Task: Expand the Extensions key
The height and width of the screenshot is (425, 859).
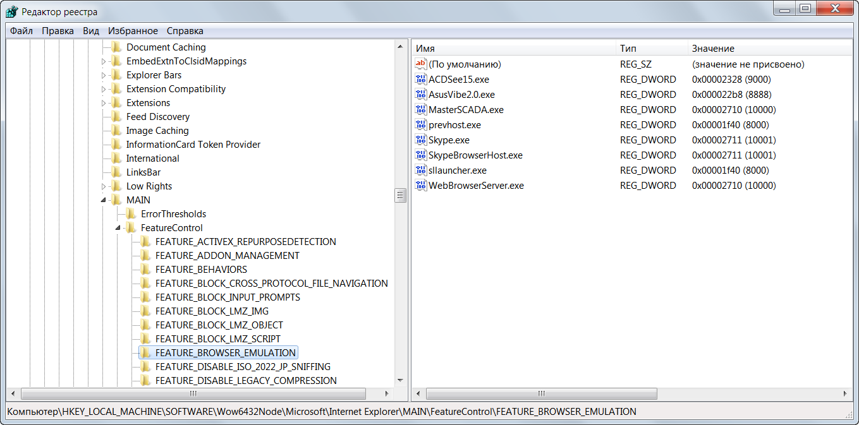Action: pos(104,103)
